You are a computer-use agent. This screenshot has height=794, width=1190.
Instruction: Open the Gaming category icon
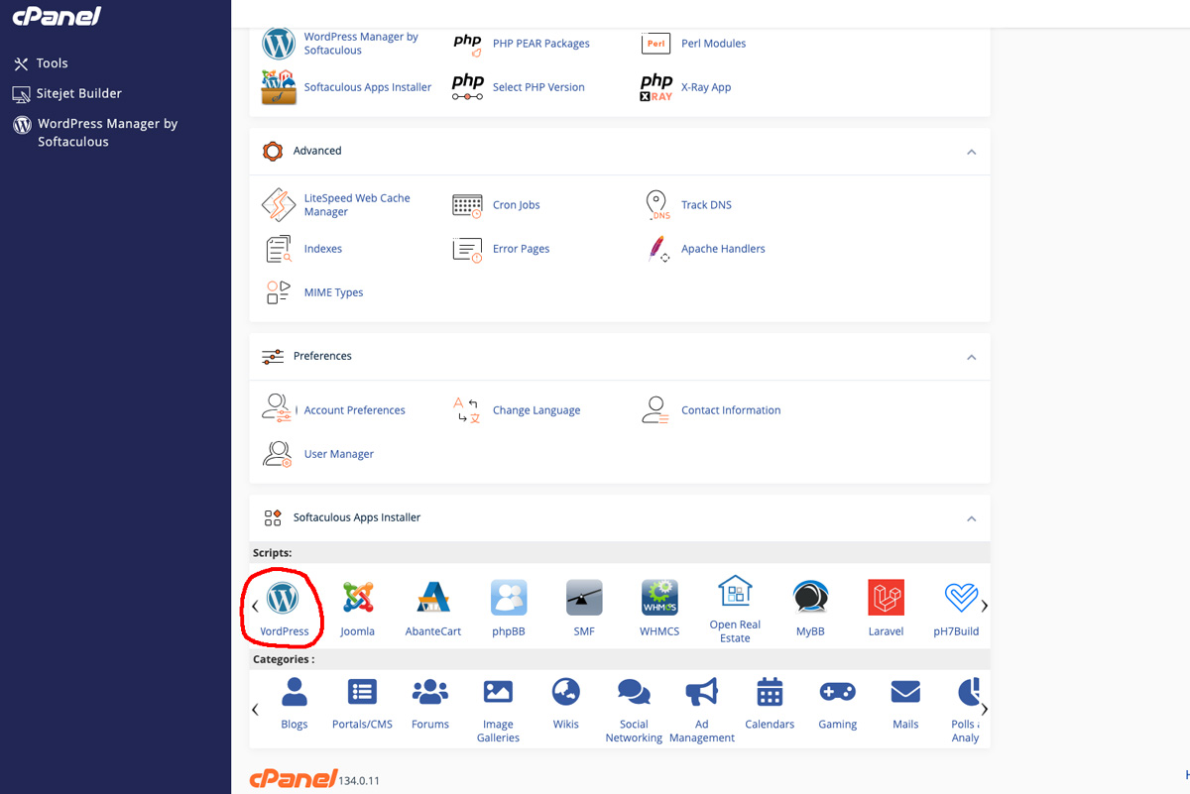pos(838,691)
